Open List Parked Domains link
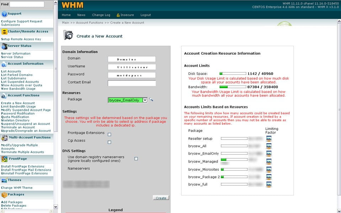 (17, 75)
